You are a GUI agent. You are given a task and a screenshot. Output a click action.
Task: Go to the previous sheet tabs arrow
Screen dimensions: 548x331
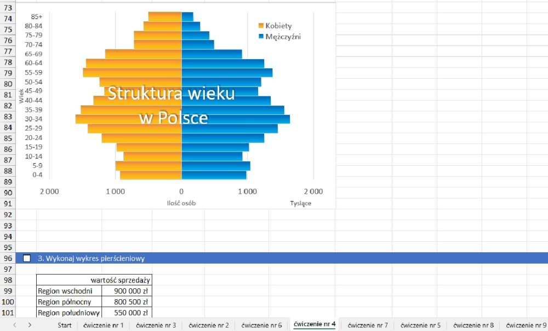click(14, 325)
